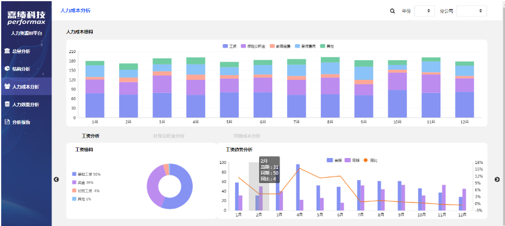Toggle the 其他 series in cost structure legend

(327, 47)
